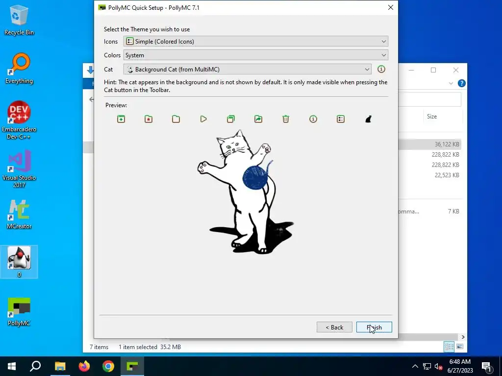The width and height of the screenshot is (502, 376).
Task: Open the Cat background dropdown
Action: click(248, 69)
